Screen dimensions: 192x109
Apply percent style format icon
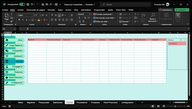pyautogui.click(x=85, y=18)
